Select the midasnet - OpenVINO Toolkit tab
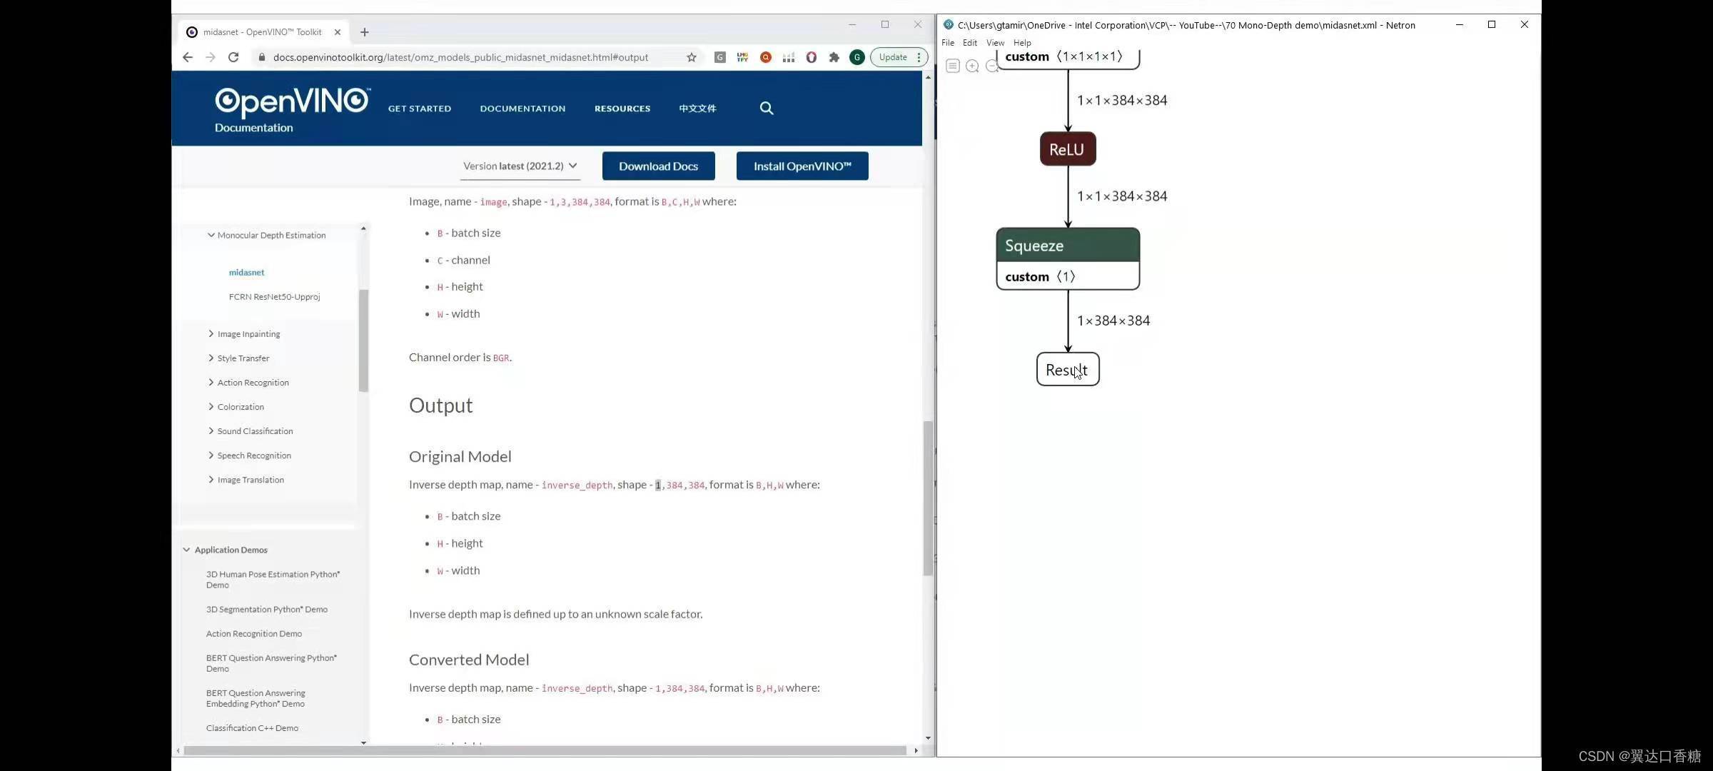 [263, 32]
